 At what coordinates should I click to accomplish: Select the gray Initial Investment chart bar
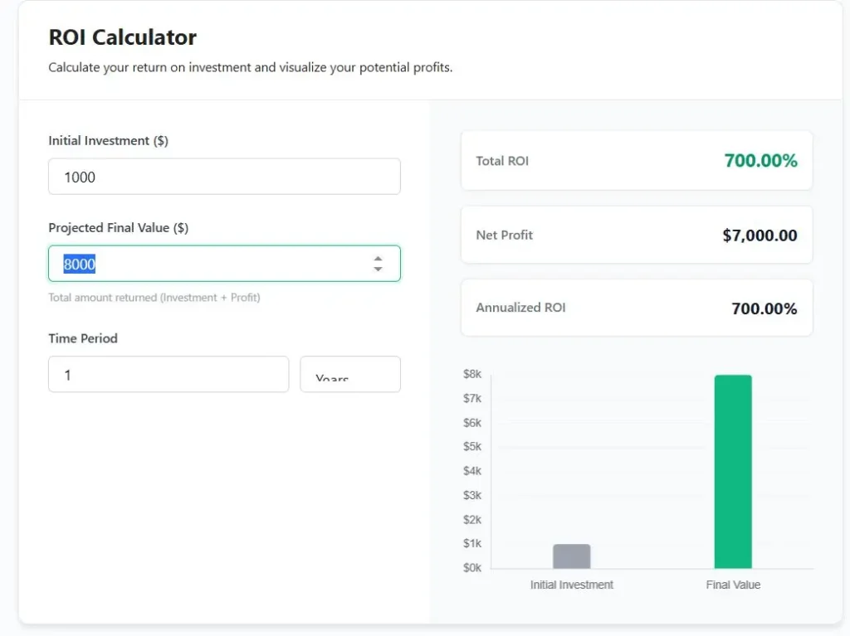(571, 556)
